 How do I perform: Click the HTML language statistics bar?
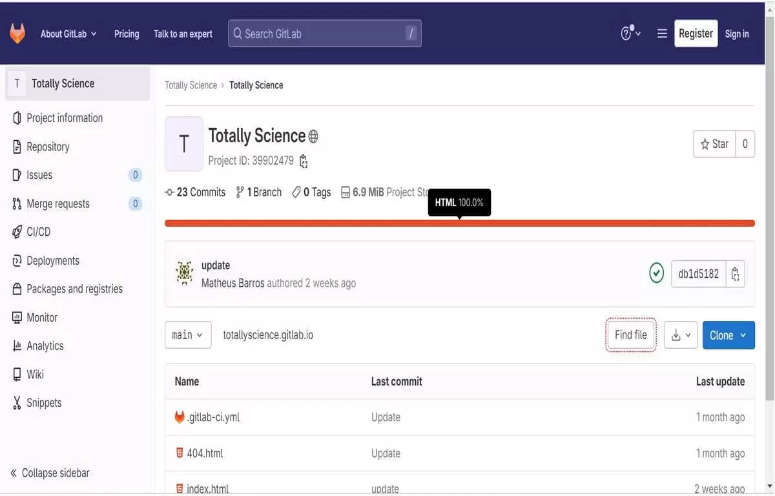(x=460, y=223)
